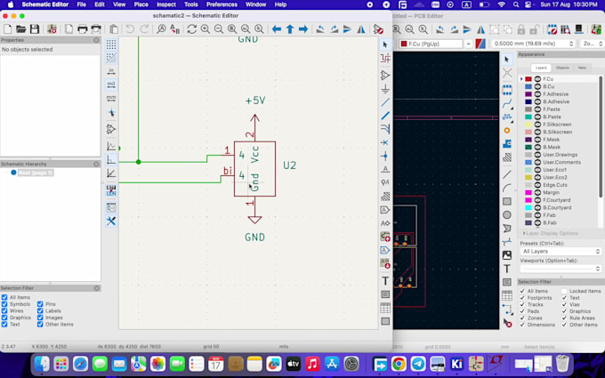
Task: Open the Viewports dropdown
Action: pos(561,268)
